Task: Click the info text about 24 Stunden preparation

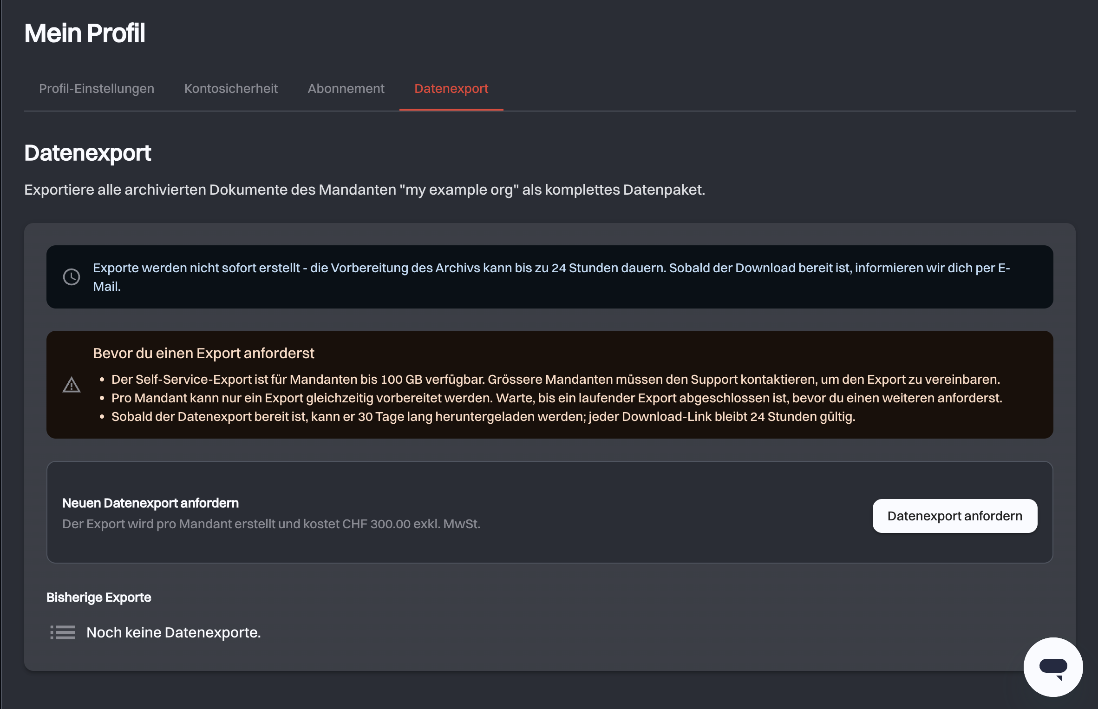Action: coord(551,277)
